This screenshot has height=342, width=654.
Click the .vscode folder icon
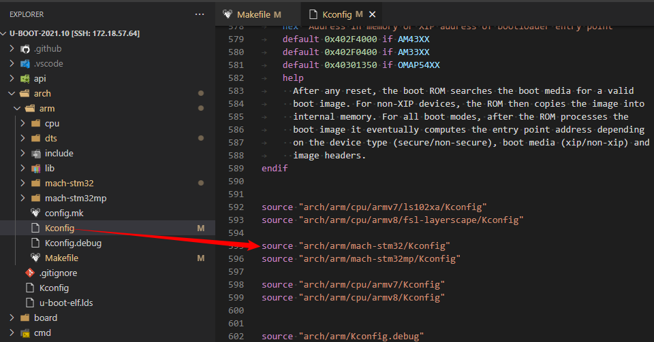(25, 64)
